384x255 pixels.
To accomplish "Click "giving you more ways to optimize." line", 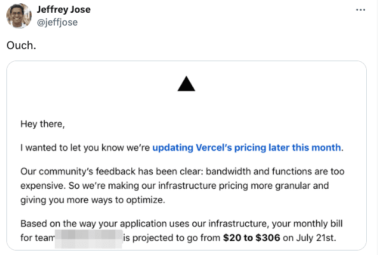I will pos(93,200).
